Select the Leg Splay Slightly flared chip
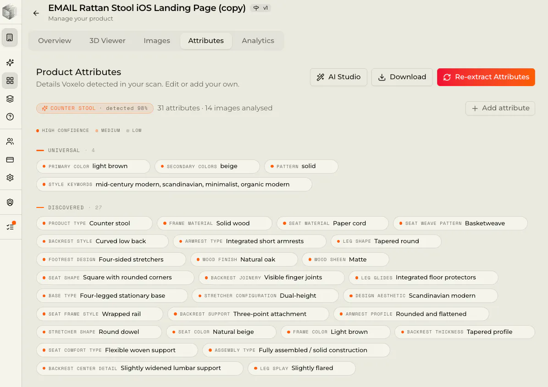The height and width of the screenshot is (387, 548). pos(302,369)
